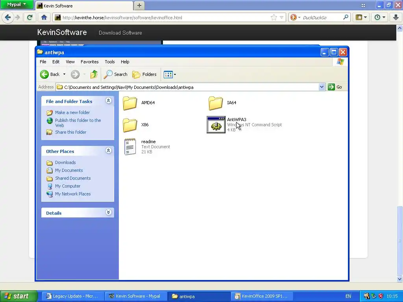Expand the address bar path dropdown
The width and height of the screenshot is (403, 302).
[322, 87]
